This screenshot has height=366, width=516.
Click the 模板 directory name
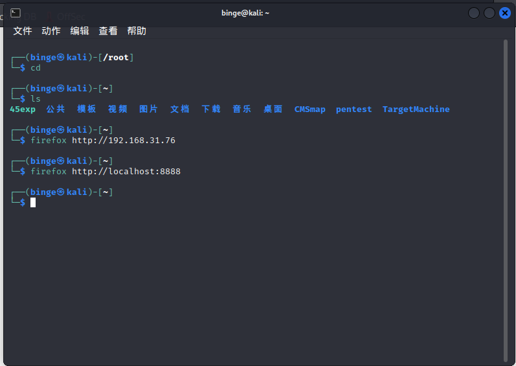(x=87, y=109)
